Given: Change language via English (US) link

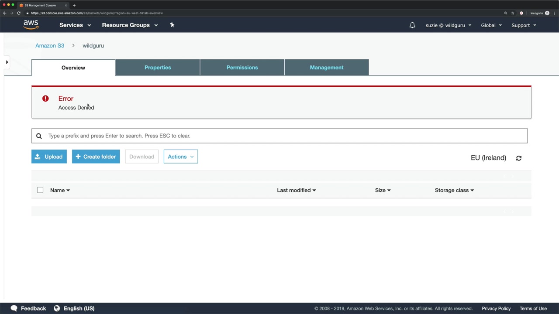Looking at the screenshot, I should (79, 308).
